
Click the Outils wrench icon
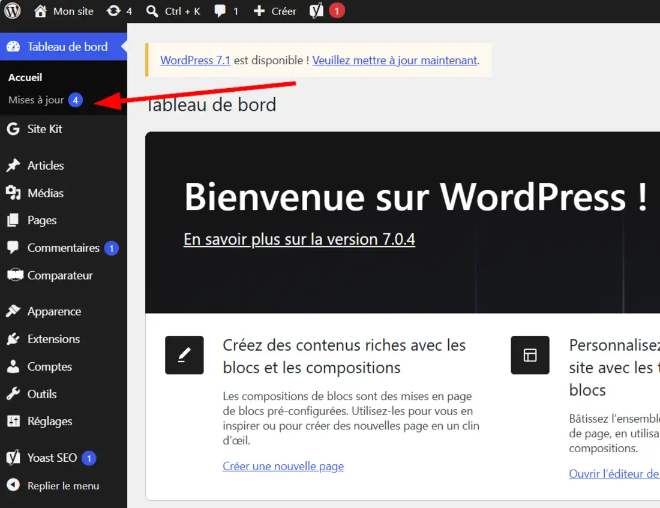(13, 394)
